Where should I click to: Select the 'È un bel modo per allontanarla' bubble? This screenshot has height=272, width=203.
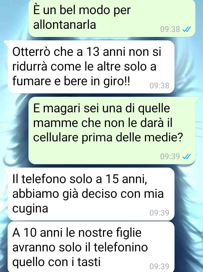(112, 18)
